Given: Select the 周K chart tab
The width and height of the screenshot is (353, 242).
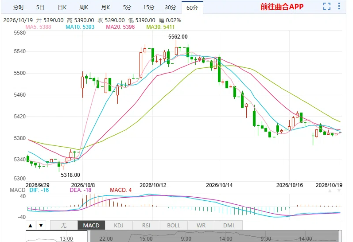Looking at the screenshot, I should coord(84,8).
